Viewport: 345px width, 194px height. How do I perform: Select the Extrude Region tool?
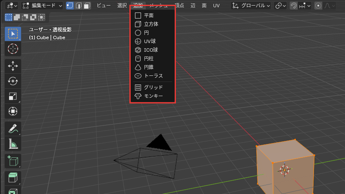(13, 178)
